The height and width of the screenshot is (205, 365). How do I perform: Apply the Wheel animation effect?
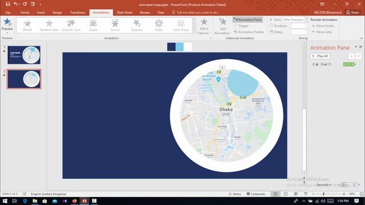coord(27,25)
